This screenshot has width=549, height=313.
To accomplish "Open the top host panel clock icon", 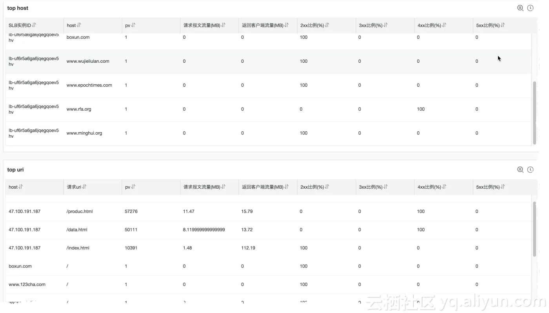I will (x=530, y=8).
